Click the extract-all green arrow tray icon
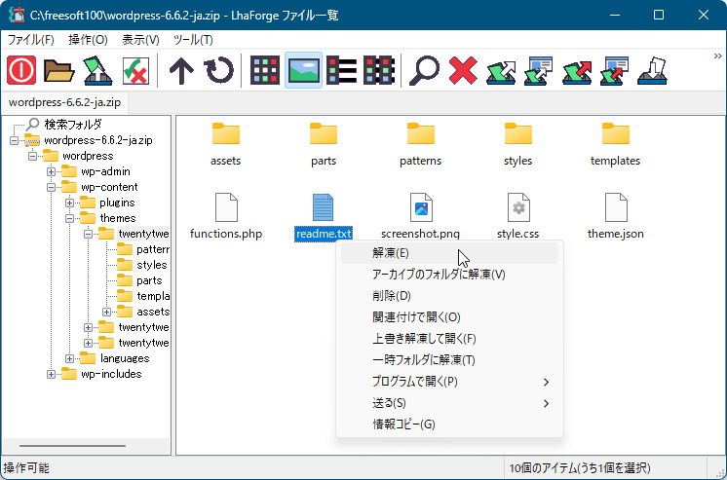This screenshot has width=727, height=480. click(97, 70)
